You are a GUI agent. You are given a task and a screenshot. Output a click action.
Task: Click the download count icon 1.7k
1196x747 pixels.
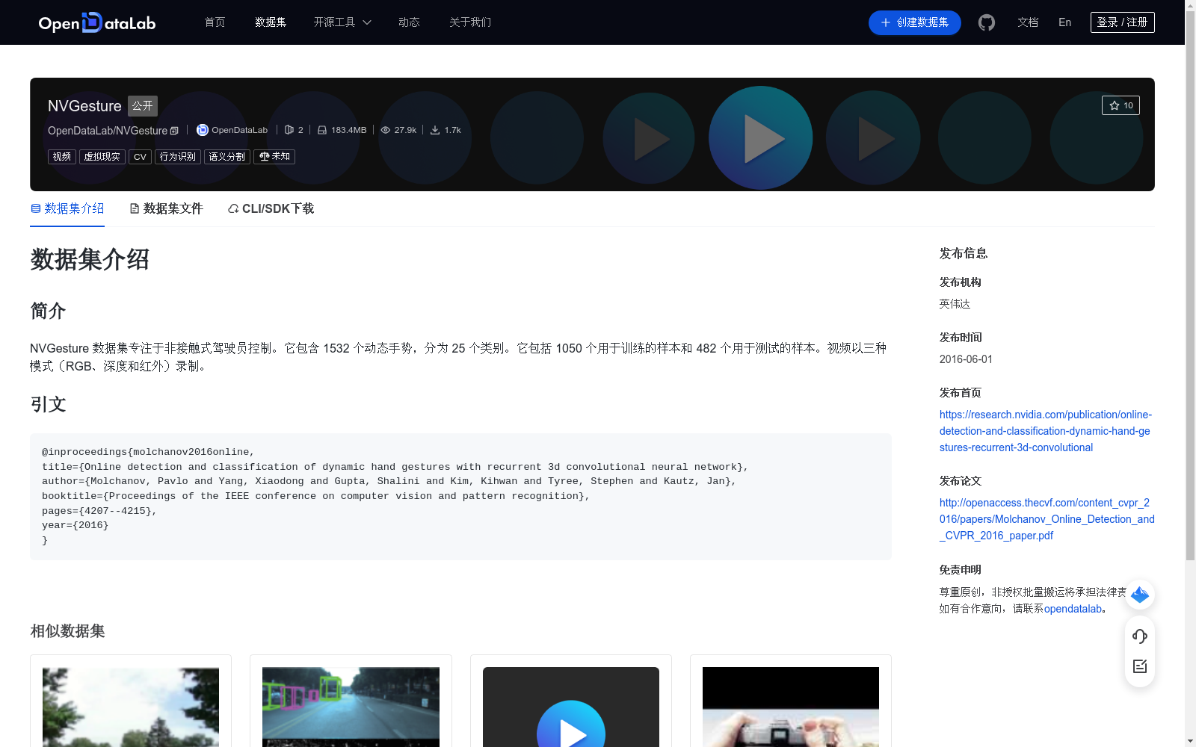[x=434, y=130]
